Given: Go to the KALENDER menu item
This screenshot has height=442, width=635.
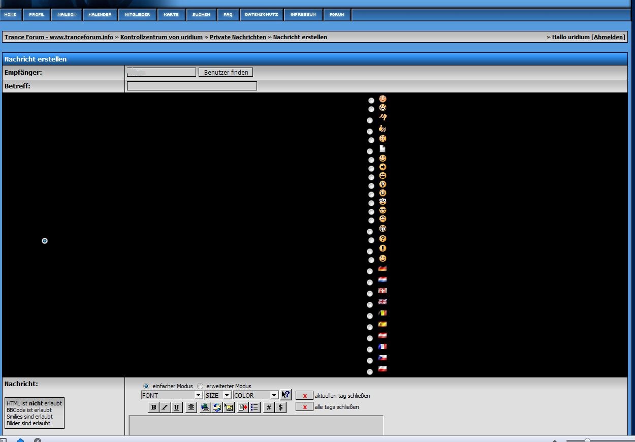Looking at the screenshot, I should point(100,15).
